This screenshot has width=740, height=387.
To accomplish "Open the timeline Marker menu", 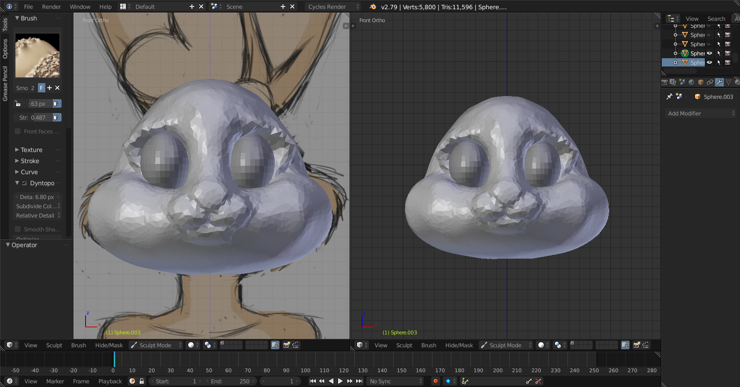I will click(55, 381).
